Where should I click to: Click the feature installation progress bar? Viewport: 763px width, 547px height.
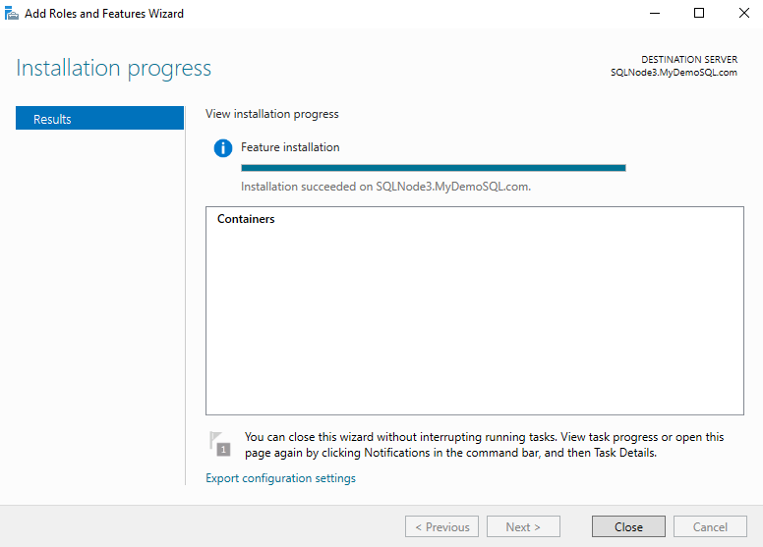coord(433,168)
